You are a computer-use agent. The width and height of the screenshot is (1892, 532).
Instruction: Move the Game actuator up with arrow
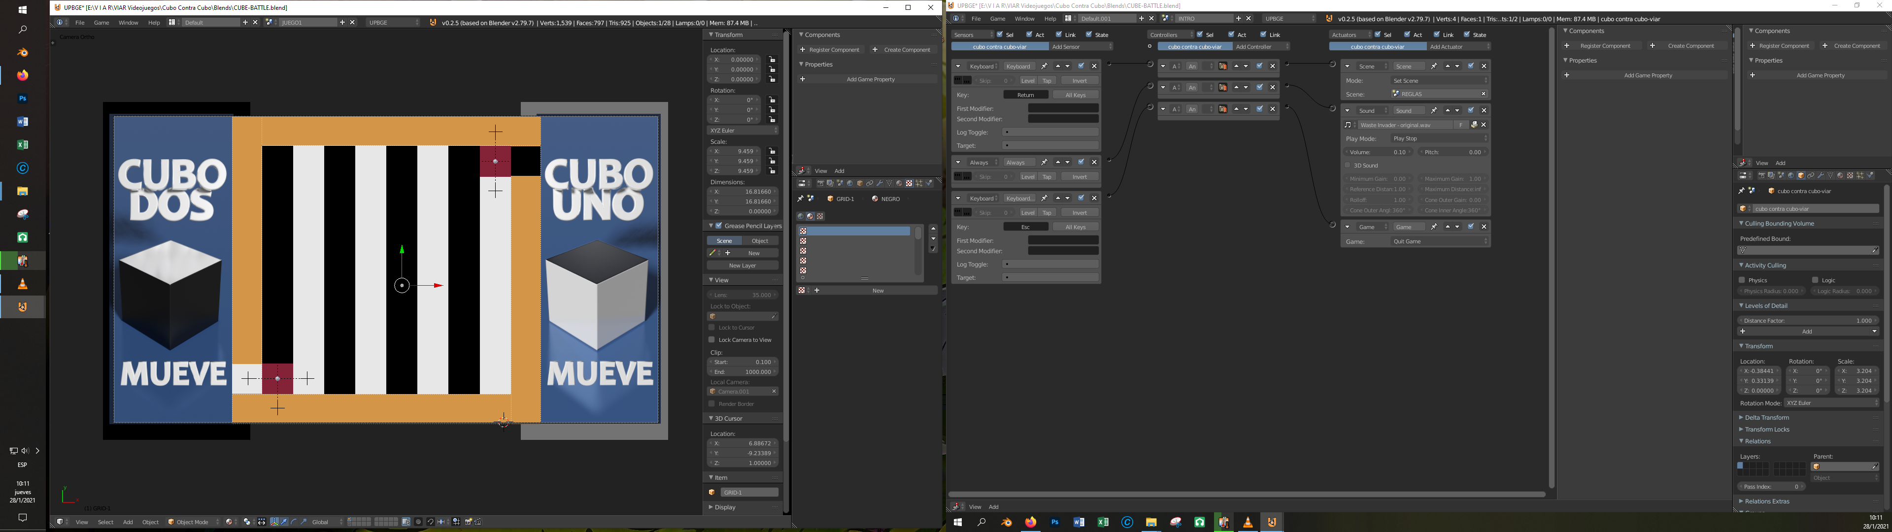(x=1448, y=227)
